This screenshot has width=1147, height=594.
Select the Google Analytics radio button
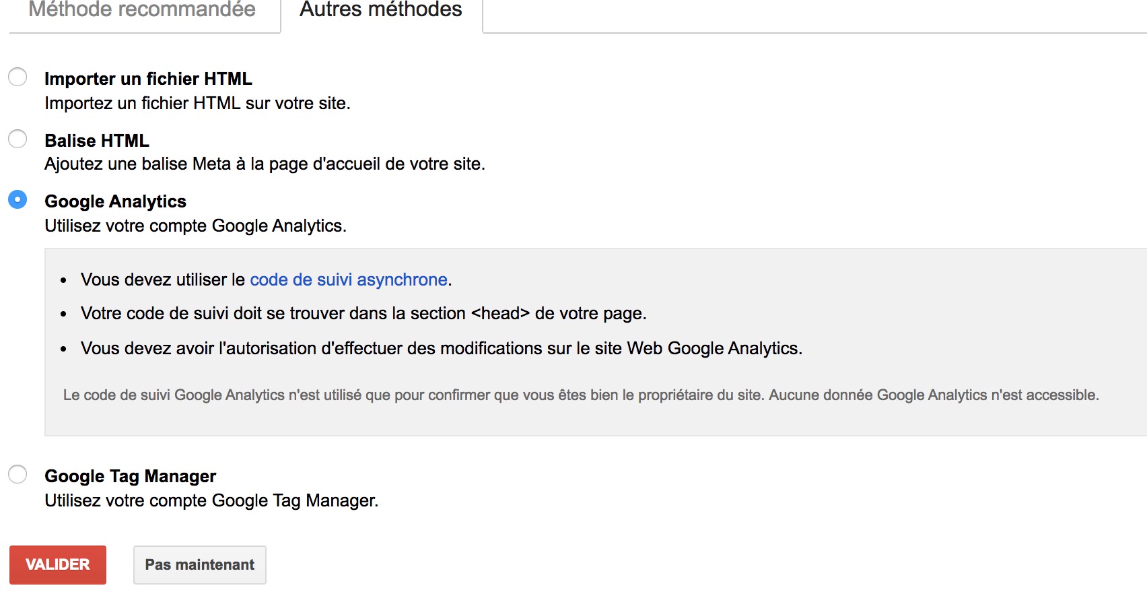[18, 199]
